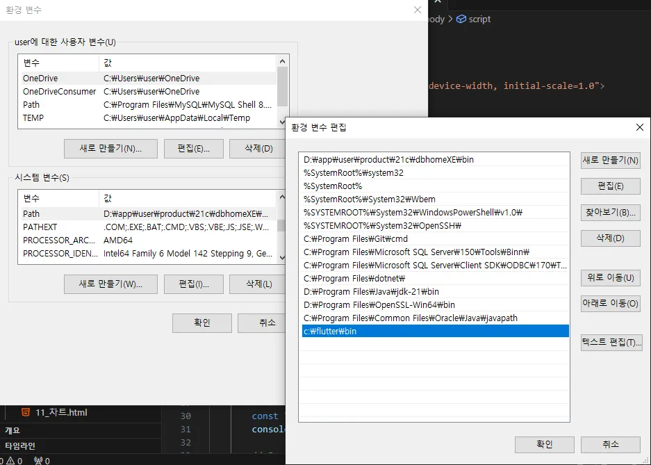Click 새로 만들기(N)... under user variables

[110, 149]
